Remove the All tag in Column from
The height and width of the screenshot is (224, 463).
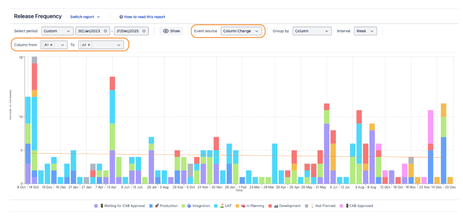pos(52,45)
